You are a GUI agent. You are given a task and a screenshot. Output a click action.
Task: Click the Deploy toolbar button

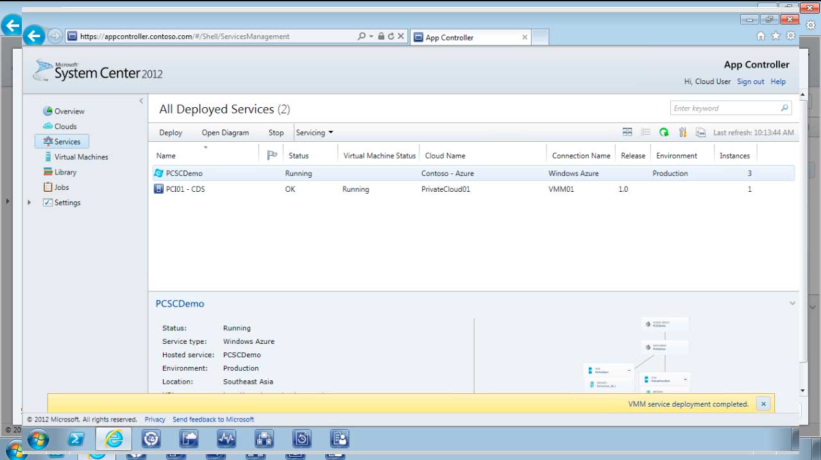[x=171, y=133]
